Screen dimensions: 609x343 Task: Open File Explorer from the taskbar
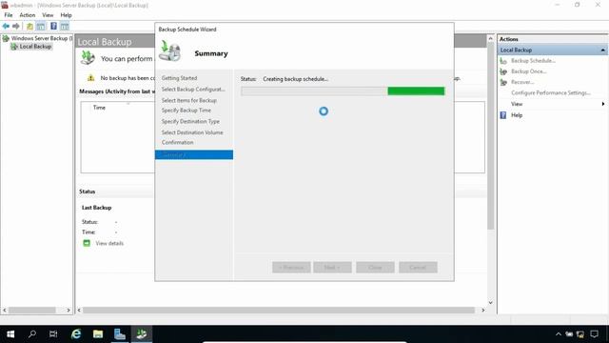(x=98, y=334)
